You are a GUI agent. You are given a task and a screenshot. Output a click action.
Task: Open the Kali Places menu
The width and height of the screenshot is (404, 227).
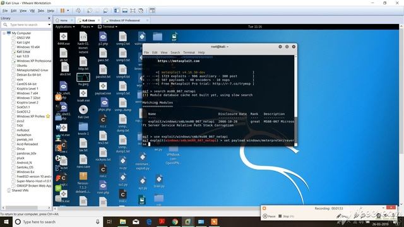(x=87, y=26)
